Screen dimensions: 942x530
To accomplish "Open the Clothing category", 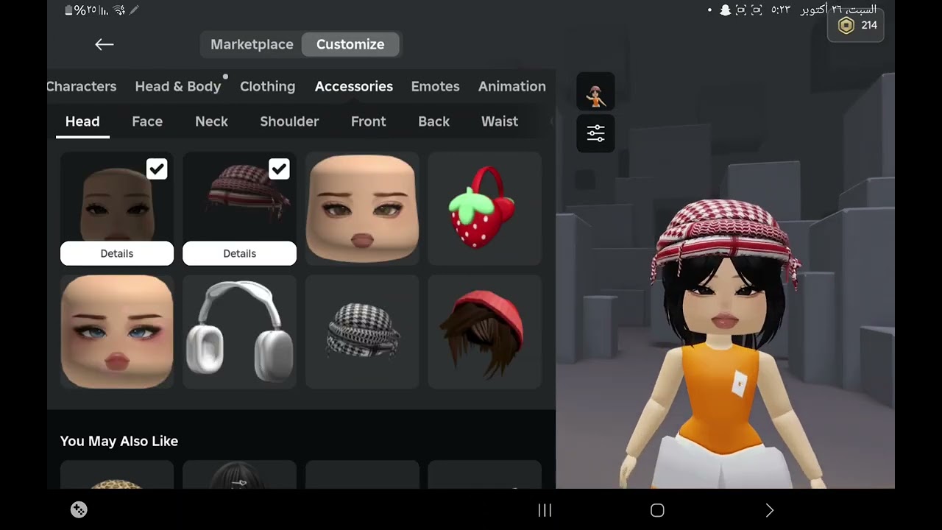I will click(267, 86).
